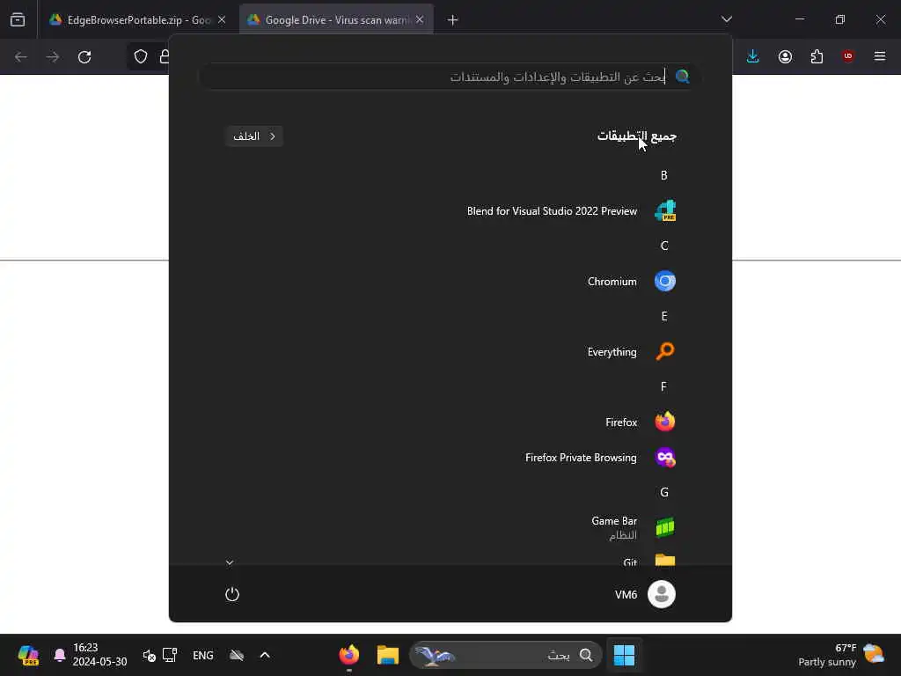Go forward in browser history
901x676 pixels.
coord(53,57)
